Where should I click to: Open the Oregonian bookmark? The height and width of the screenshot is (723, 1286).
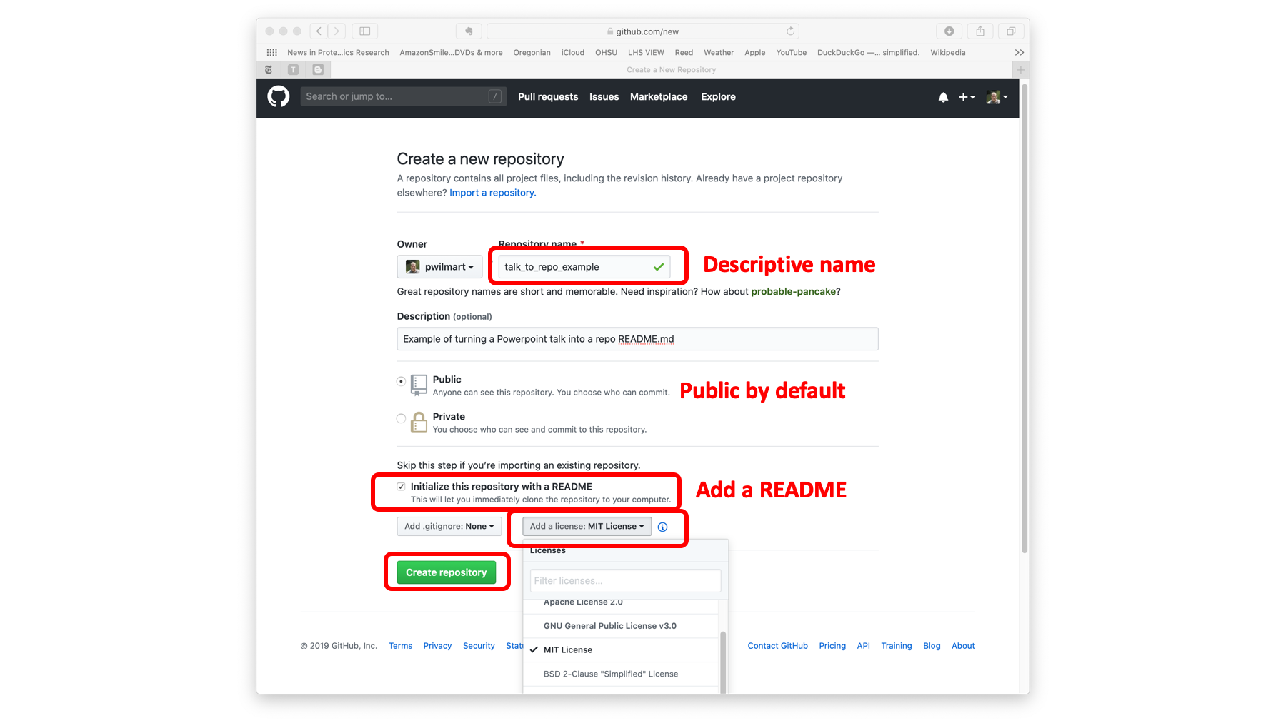click(532, 53)
